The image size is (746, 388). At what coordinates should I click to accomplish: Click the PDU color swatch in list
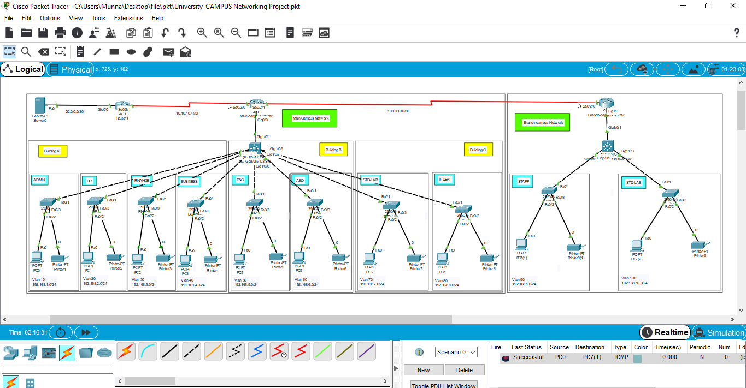637,358
